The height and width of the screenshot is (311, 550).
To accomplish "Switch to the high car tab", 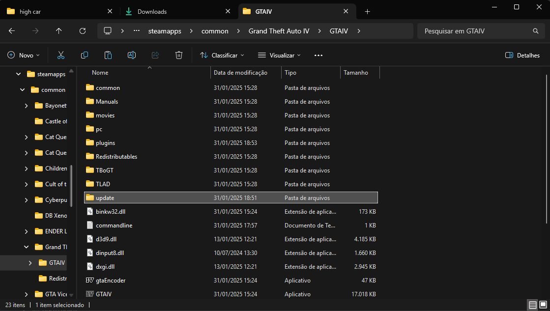I will [30, 11].
